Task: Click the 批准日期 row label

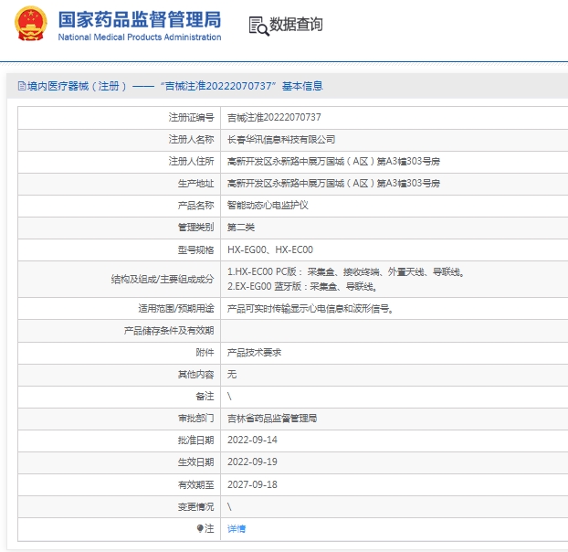Action: click(x=195, y=441)
